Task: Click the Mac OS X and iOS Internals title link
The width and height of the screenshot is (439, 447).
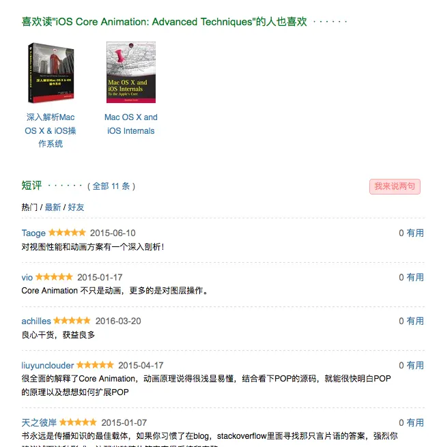Action: (131, 124)
